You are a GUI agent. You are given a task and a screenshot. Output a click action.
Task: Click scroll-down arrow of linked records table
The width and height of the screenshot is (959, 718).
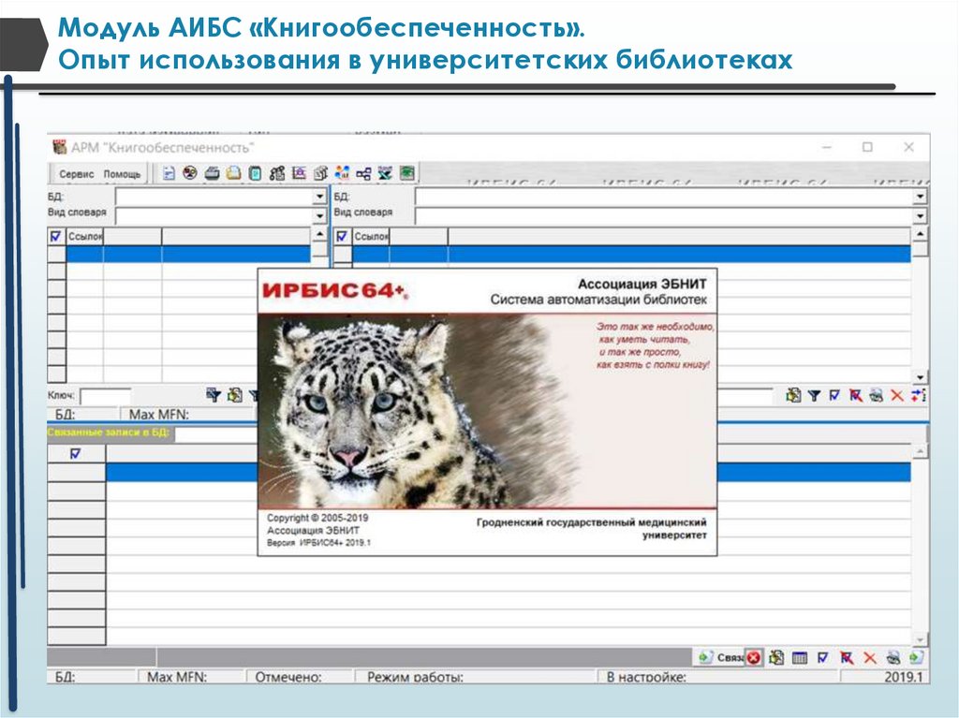920,639
